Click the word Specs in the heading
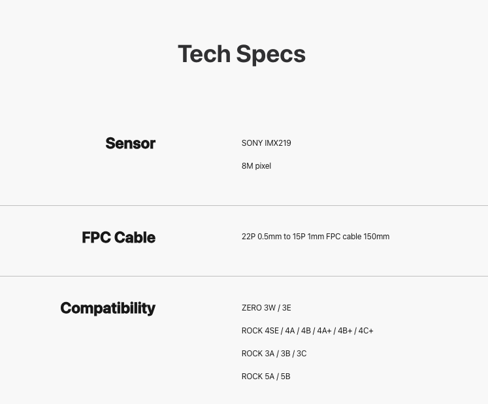 270,54
